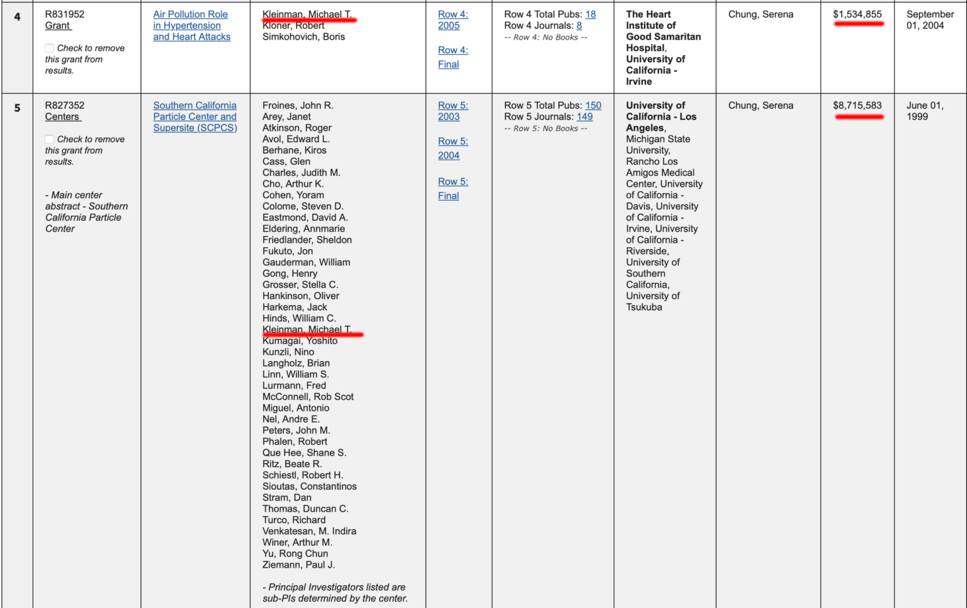The width and height of the screenshot is (967, 608).
Task: Check the remove box for grant R831952
Action: tap(49, 48)
